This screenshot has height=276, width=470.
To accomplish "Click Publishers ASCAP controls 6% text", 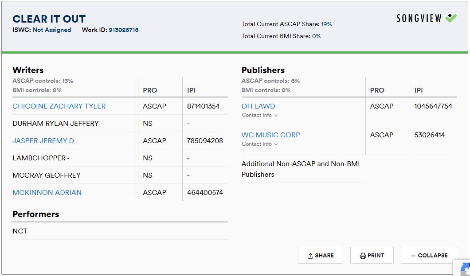I will click(270, 81).
